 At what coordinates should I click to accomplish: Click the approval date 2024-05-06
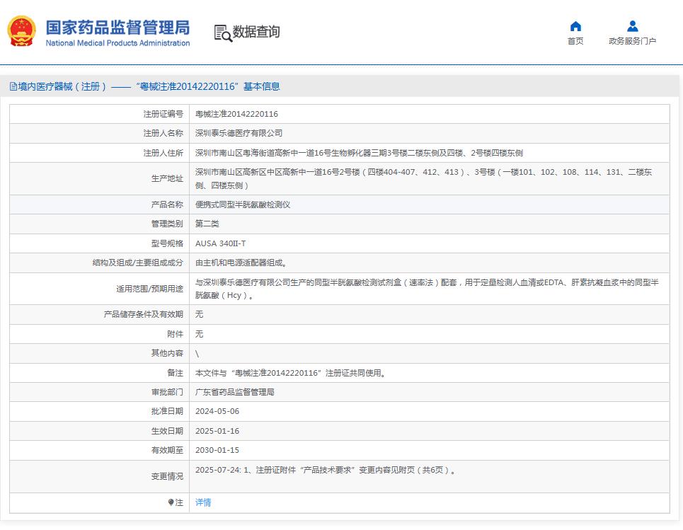(219, 411)
